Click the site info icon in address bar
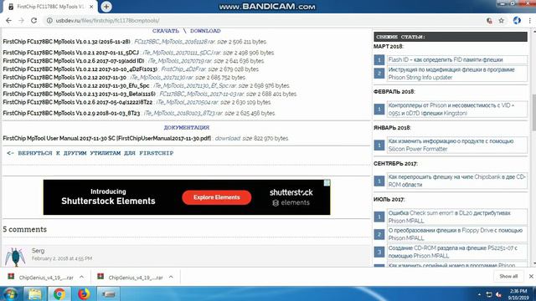Viewport: 536px width, 301px height. 49,20
